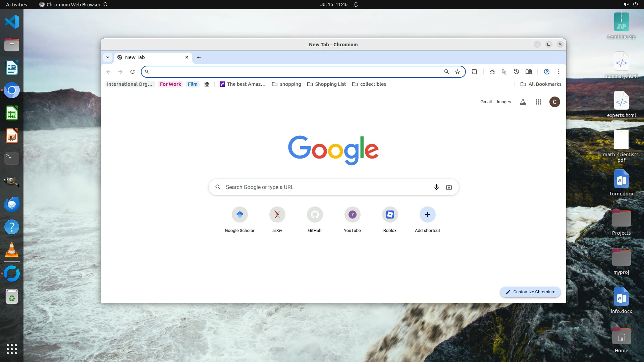
Task: Open the Gmail link
Action: (486, 102)
